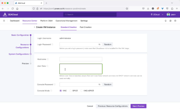
Task: Open a new browser tab
Action: pyautogui.click(x=46, y=3)
